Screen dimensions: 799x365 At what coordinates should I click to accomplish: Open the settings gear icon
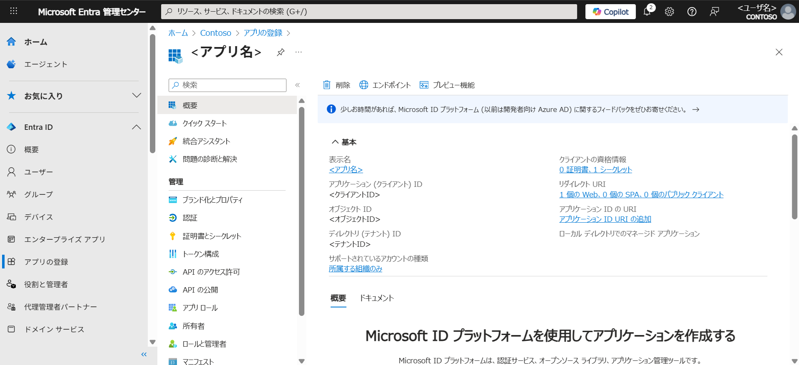(669, 12)
